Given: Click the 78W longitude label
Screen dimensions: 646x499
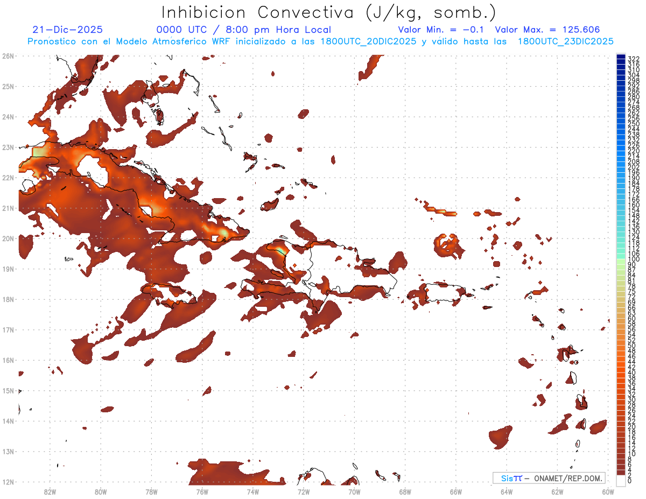Looking at the screenshot, I should click(151, 491).
